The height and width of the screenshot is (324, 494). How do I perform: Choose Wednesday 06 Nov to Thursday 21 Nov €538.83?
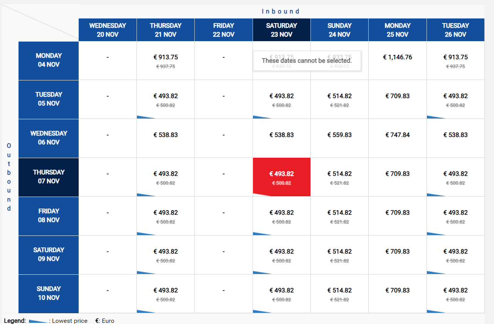pyautogui.click(x=165, y=139)
